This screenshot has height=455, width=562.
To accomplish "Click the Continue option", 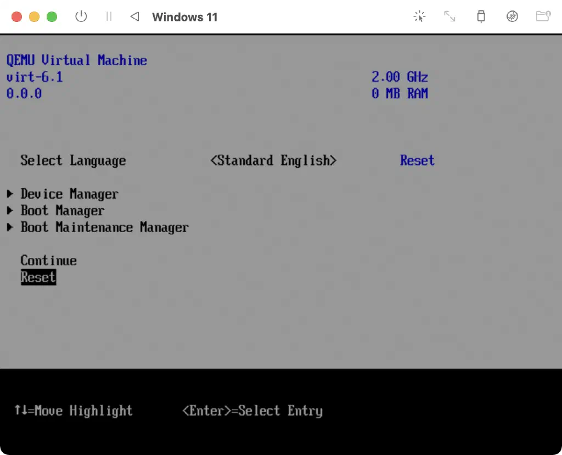I will (x=48, y=261).
